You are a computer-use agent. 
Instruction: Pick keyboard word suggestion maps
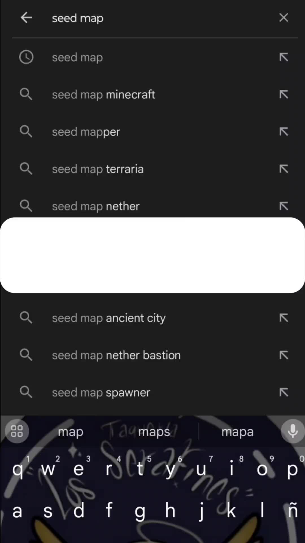click(154, 432)
